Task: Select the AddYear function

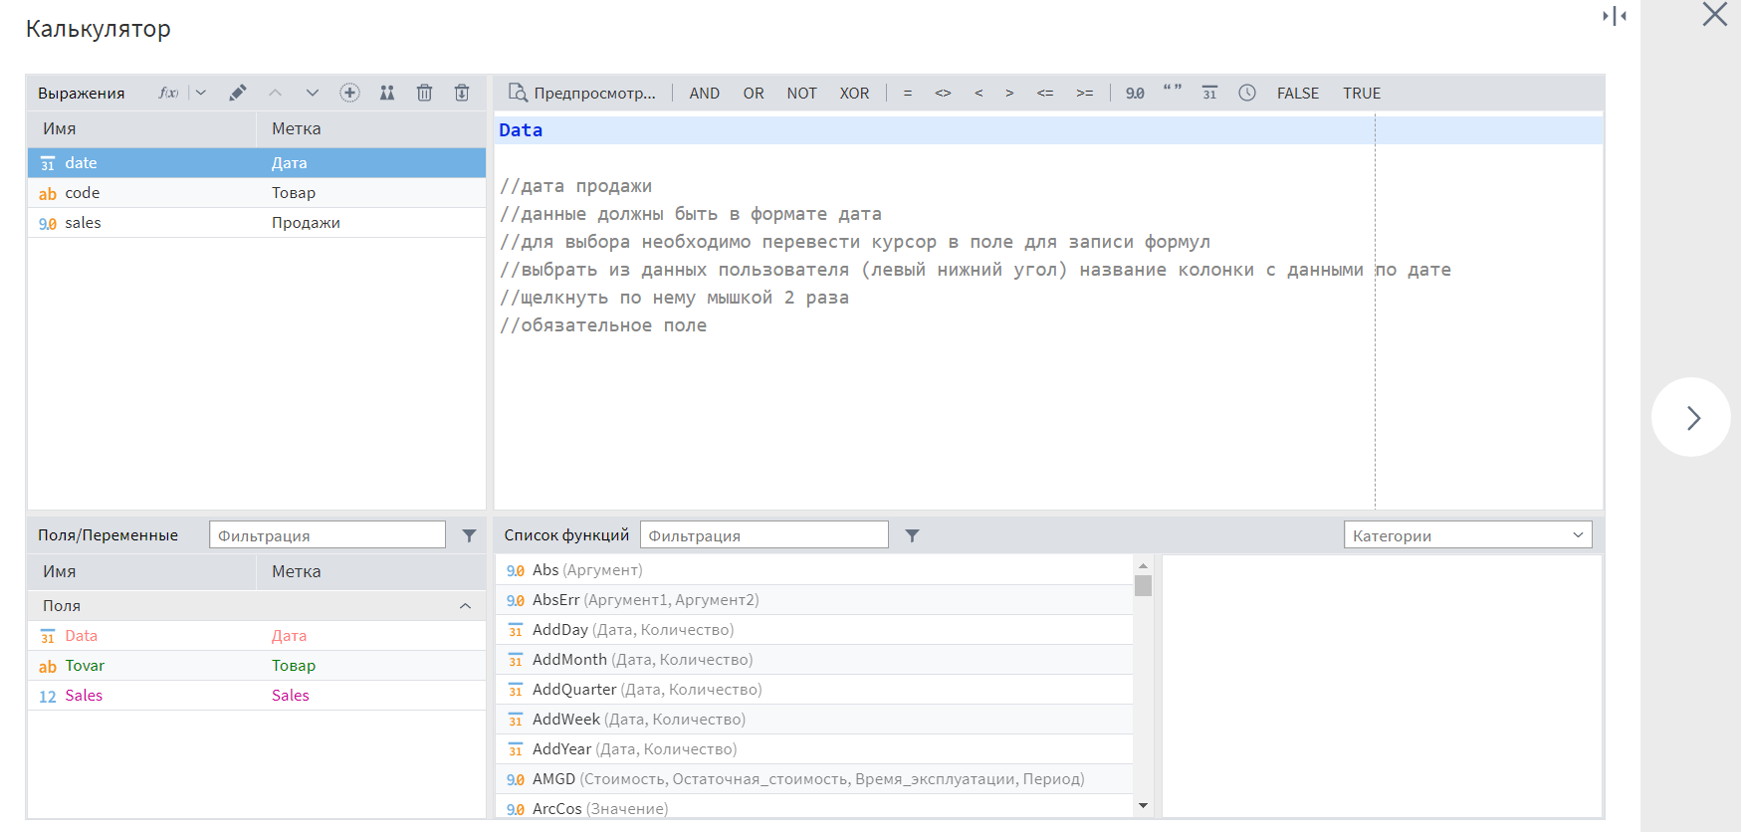Action: pyautogui.click(x=814, y=748)
